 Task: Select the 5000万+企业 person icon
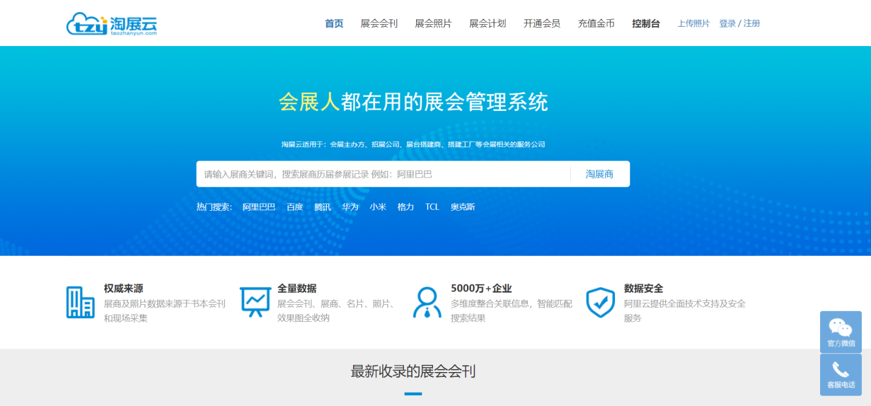428,301
